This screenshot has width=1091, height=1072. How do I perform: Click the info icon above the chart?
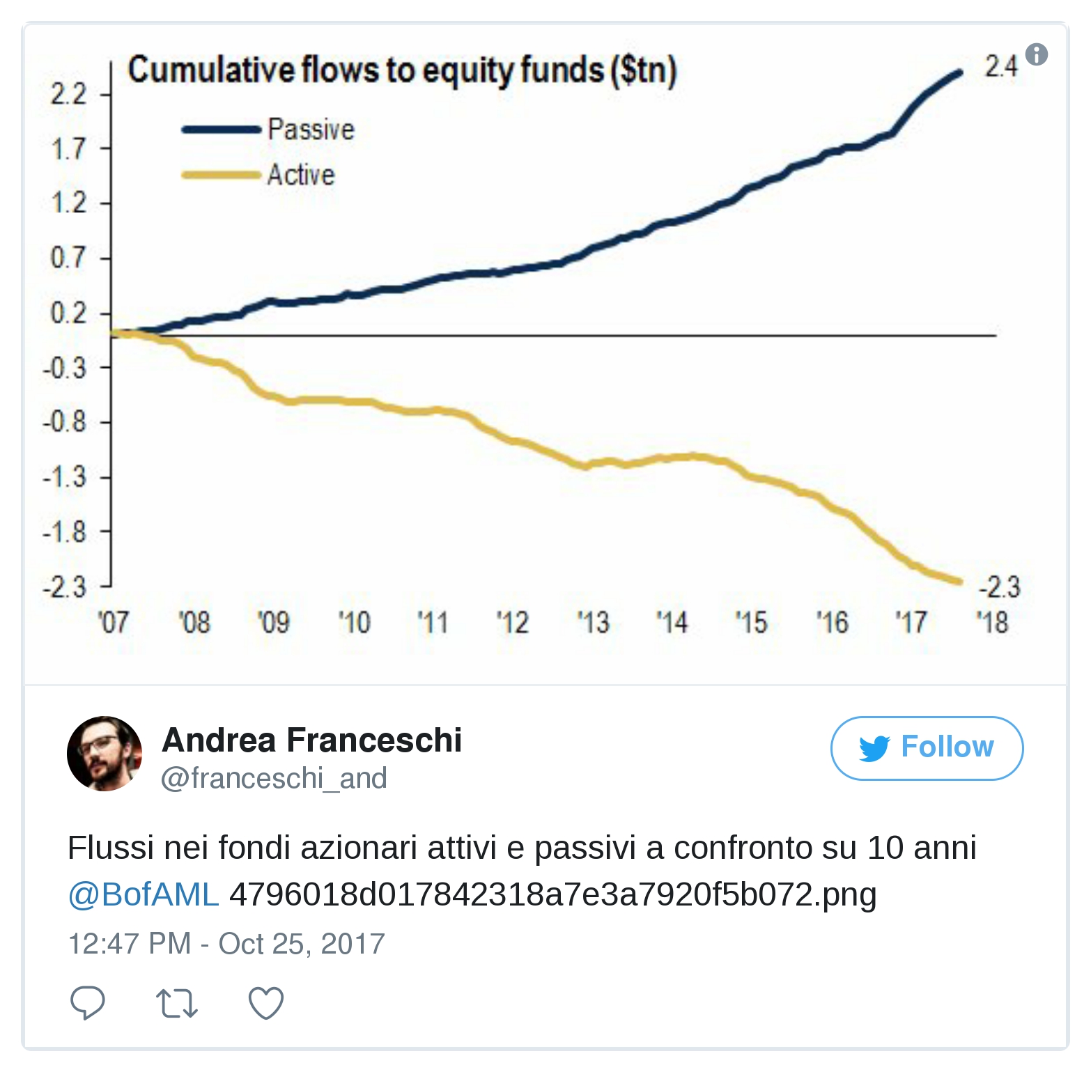1037,54
